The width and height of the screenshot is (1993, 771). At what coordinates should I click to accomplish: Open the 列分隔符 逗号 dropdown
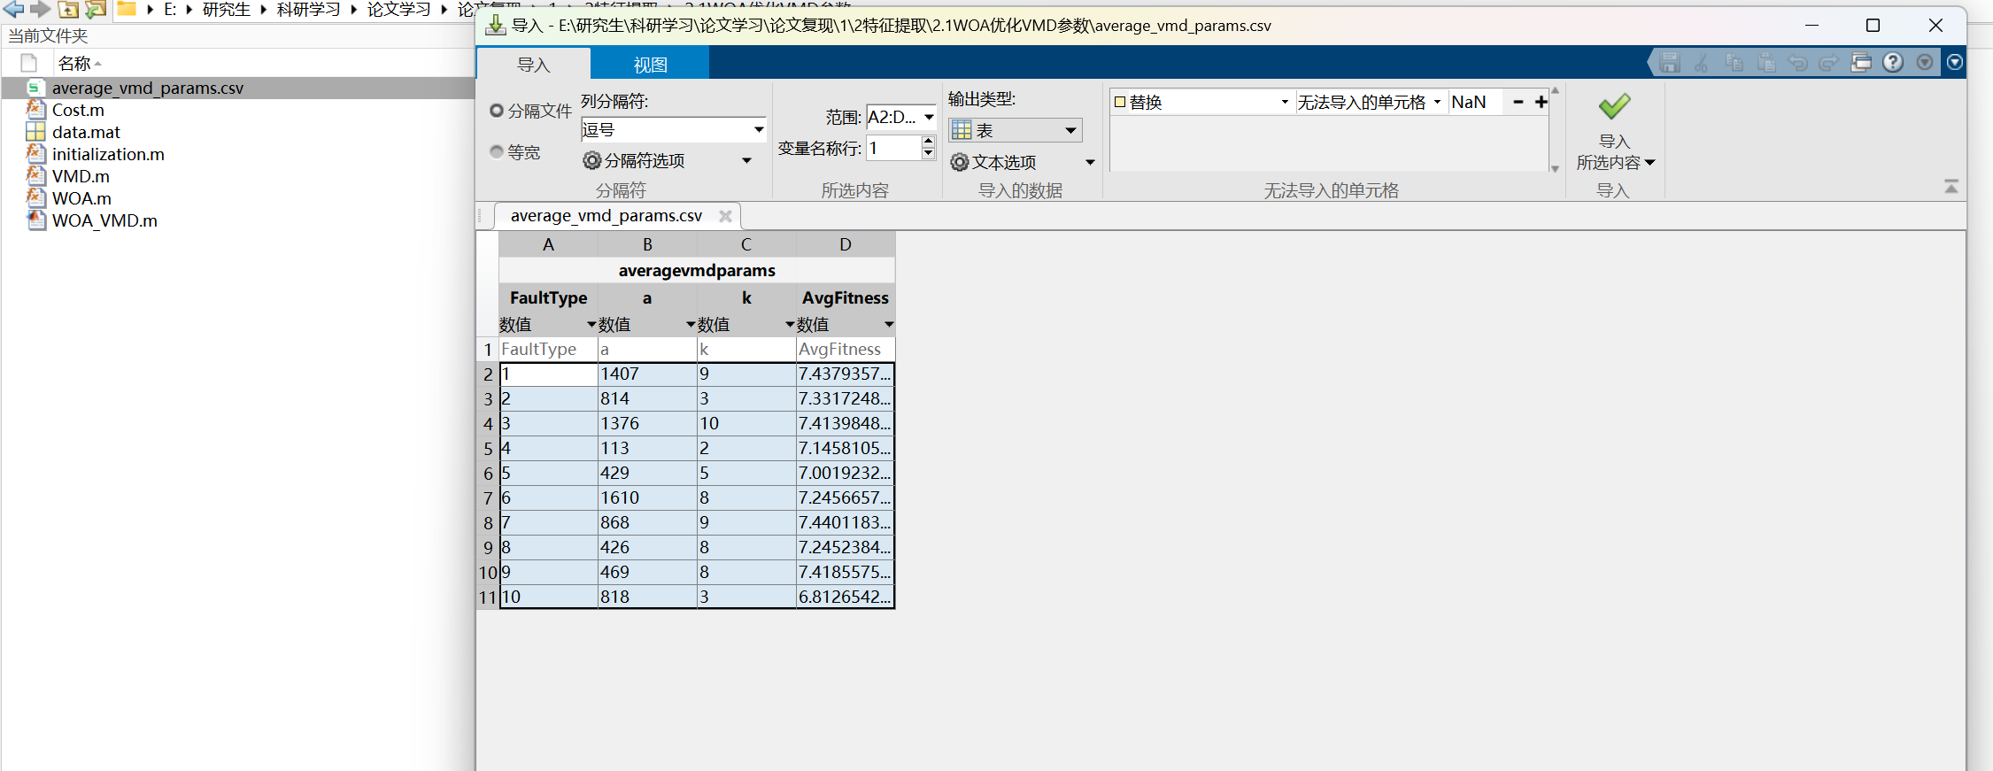point(673,130)
